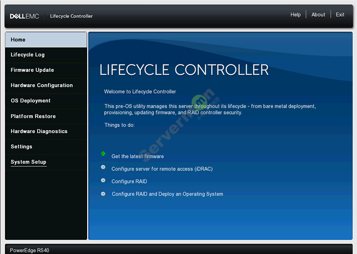Click gear icon beside Configure RAID and Deploy OS
Viewport: 357px width, 254px height.
click(x=103, y=194)
